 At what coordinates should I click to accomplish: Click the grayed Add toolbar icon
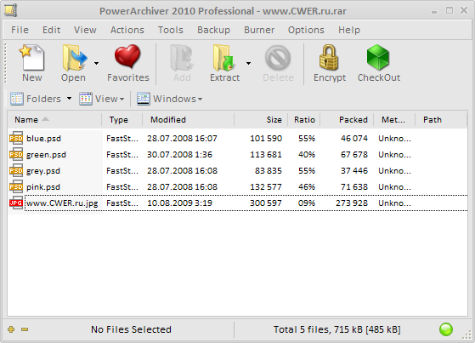pyautogui.click(x=182, y=58)
